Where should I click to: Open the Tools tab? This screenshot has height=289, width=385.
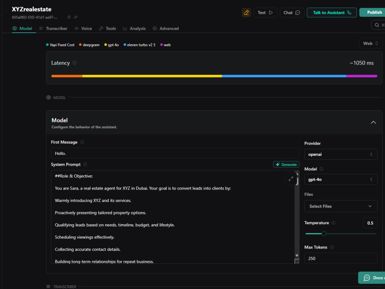click(x=107, y=29)
